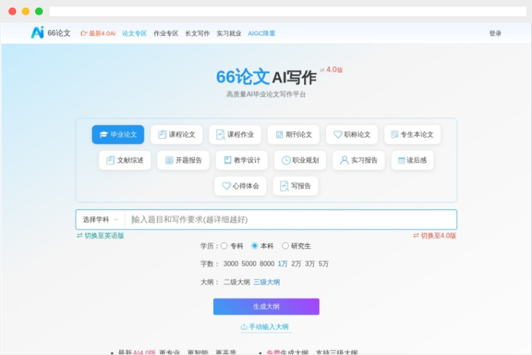Set word count to 2万

(x=296, y=264)
